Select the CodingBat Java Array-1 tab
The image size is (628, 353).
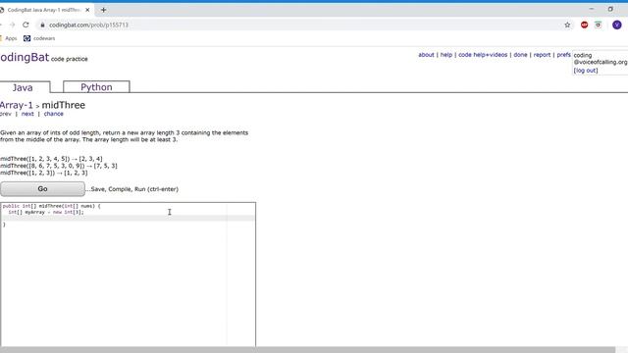click(x=44, y=10)
